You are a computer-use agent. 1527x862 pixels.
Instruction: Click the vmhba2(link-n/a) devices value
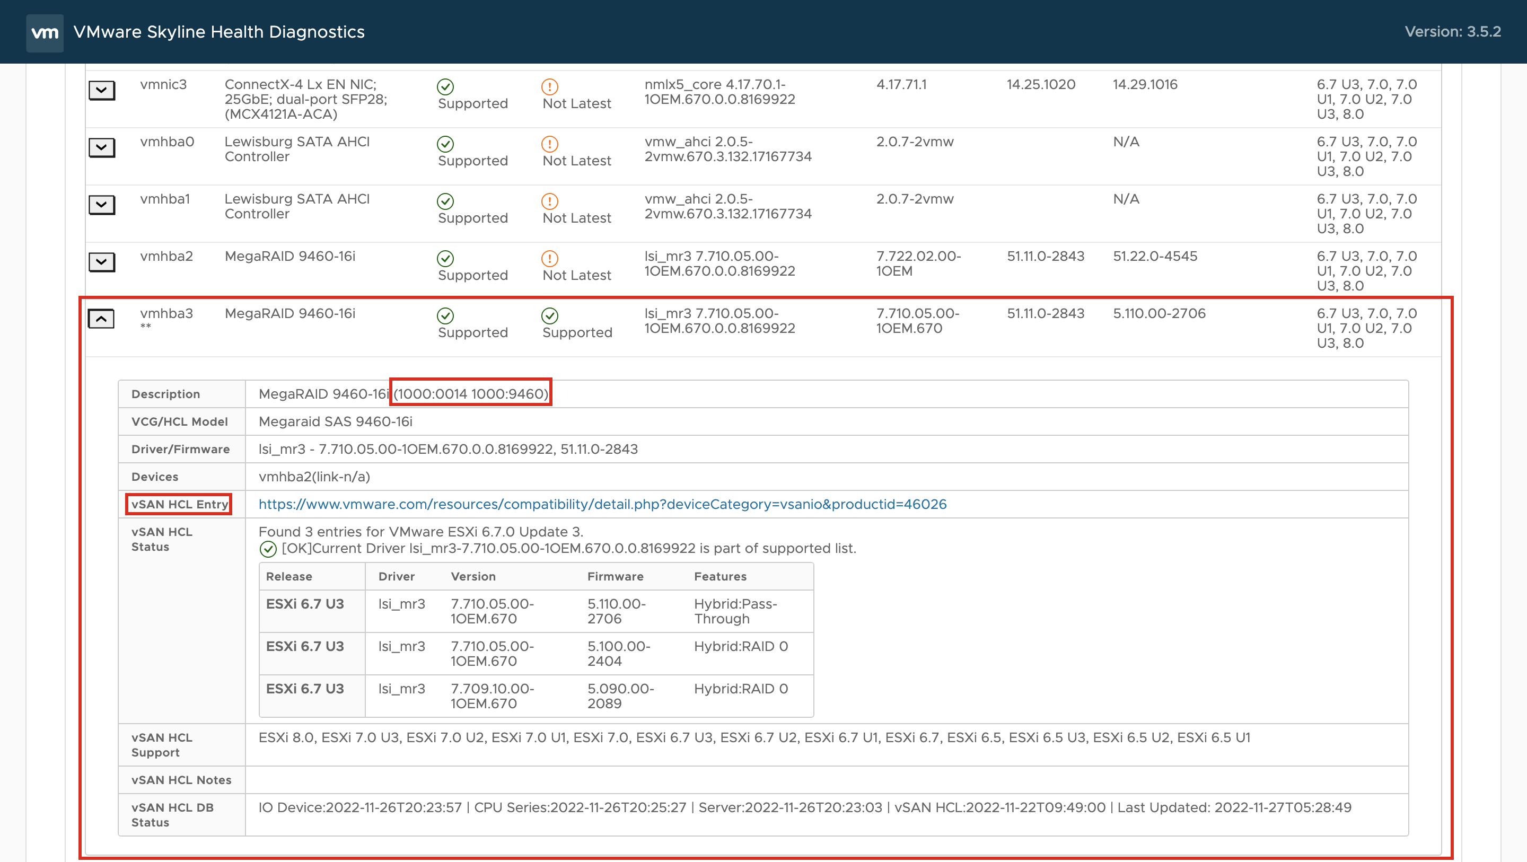point(314,477)
